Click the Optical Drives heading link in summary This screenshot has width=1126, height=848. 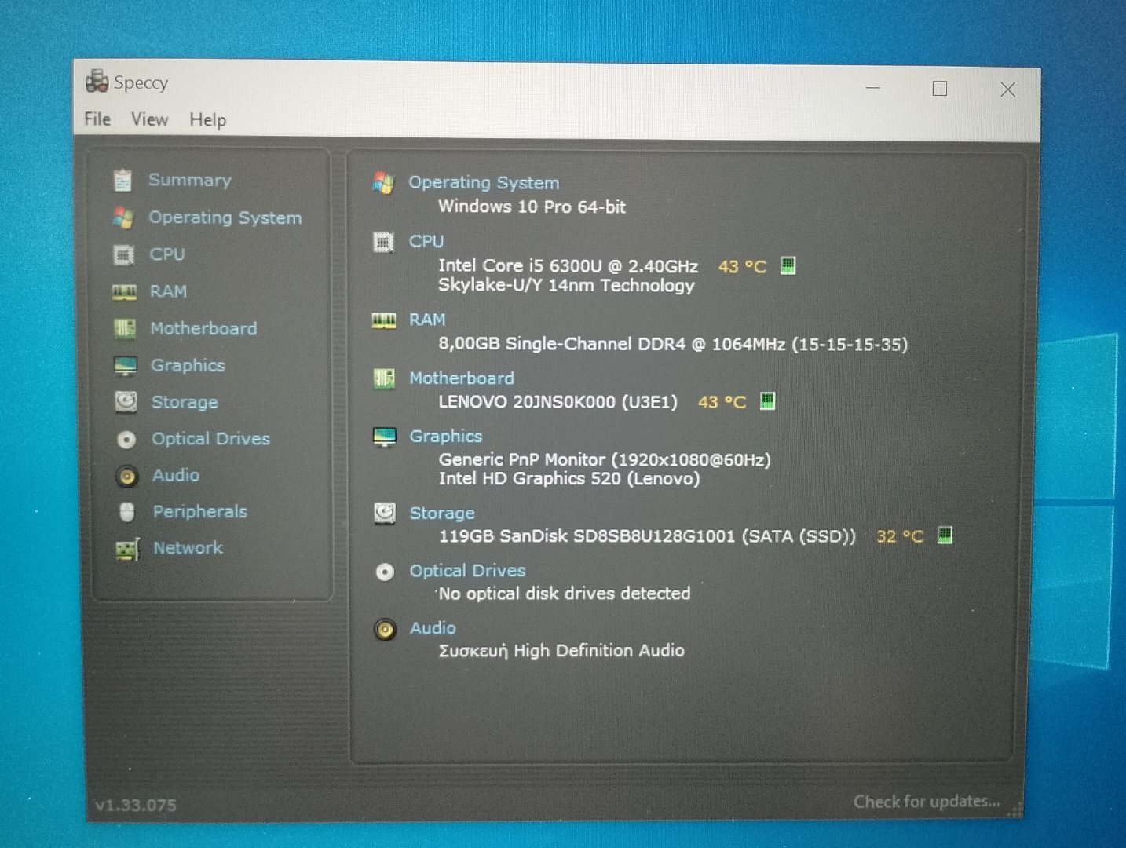pyautogui.click(x=468, y=571)
